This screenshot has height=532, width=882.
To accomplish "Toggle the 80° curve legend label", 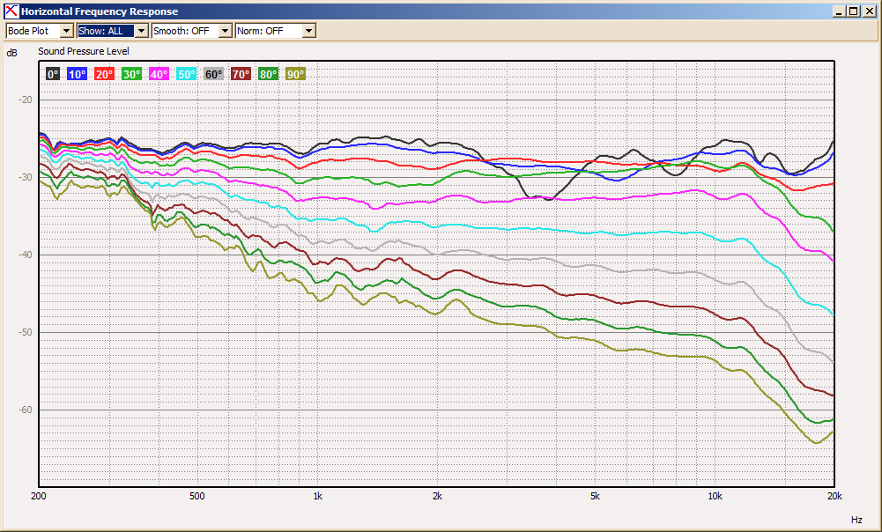I will pos(269,74).
